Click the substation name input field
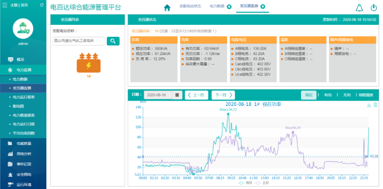Viewport: 383px width, 189px height. 79,41
